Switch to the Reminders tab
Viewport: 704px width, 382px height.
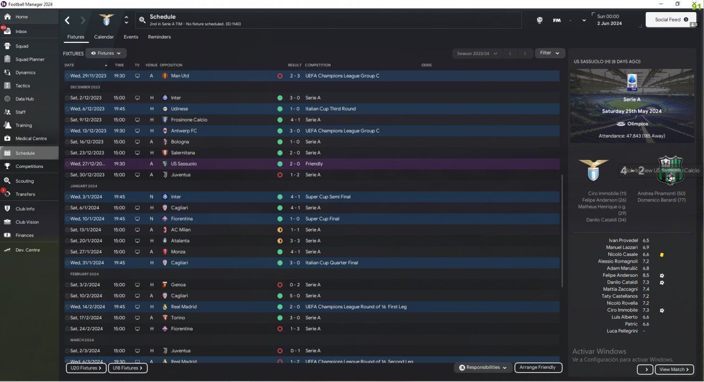click(x=159, y=37)
